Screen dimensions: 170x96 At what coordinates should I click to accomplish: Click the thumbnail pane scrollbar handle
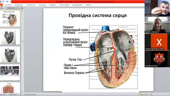click(22, 41)
